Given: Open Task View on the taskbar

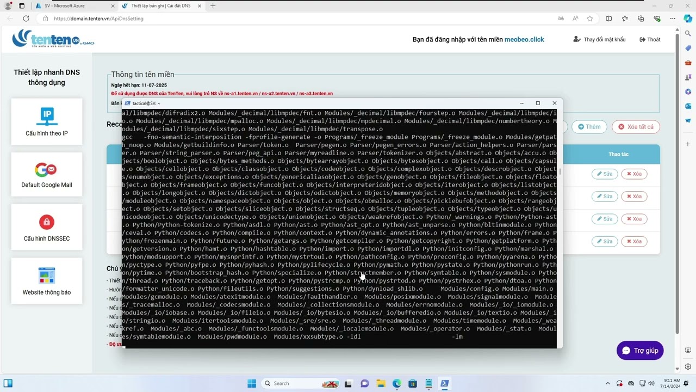Looking at the screenshot, I should coord(350,383).
